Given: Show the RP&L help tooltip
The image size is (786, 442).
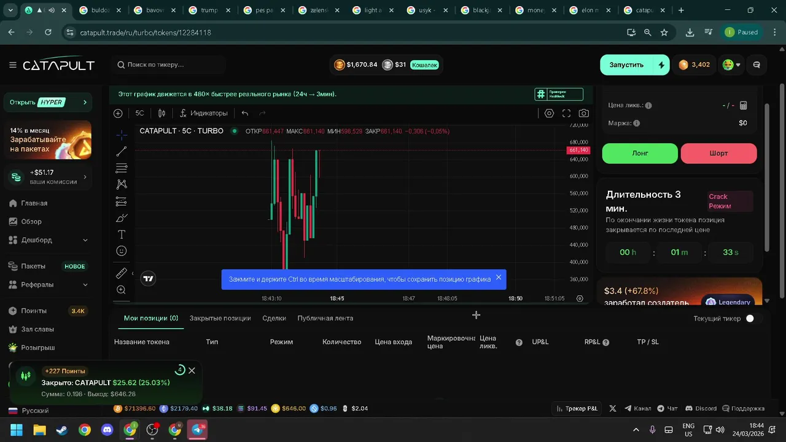Looking at the screenshot, I should [x=606, y=343].
